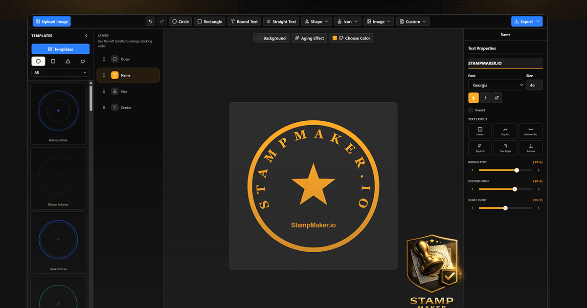
Task: Open the Georgia font dropdown
Action: pyautogui.click(x=496, y=85)
